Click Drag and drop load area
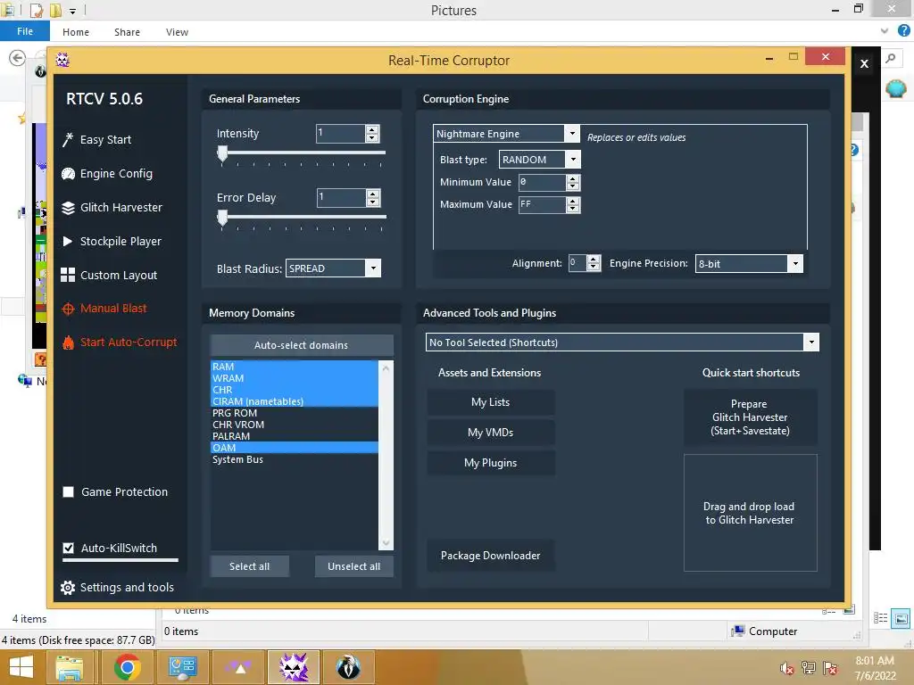914x685 pixels. [750, 513]
